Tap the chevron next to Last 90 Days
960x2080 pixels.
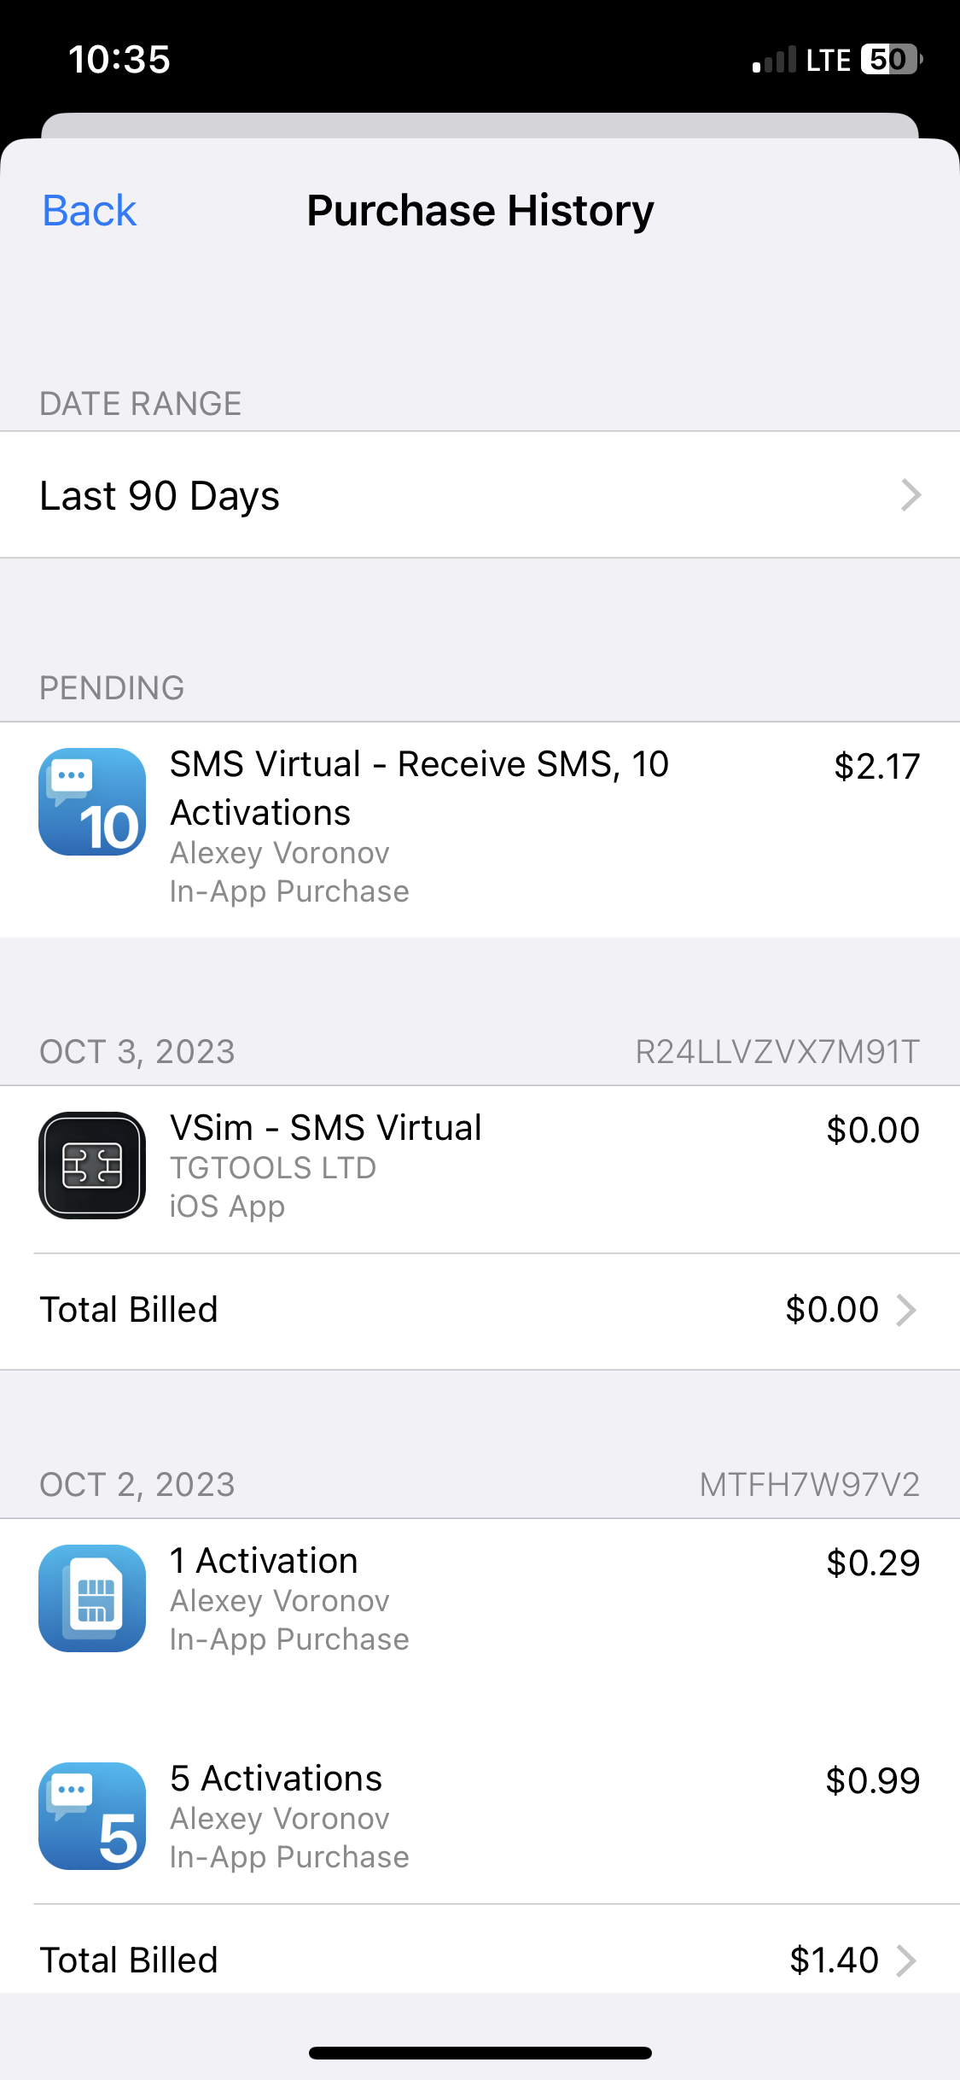[911, 495]
